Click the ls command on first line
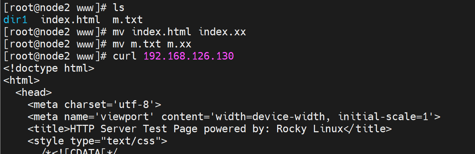 119,7
